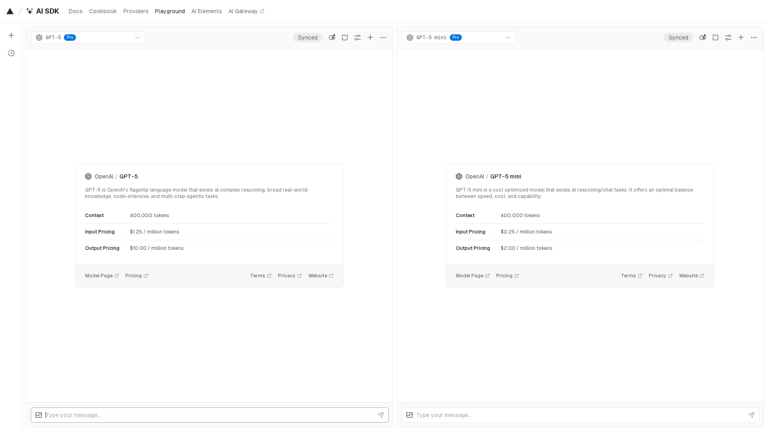
Task: Open the AI Elements nav item
Action: tap(207, 11)
